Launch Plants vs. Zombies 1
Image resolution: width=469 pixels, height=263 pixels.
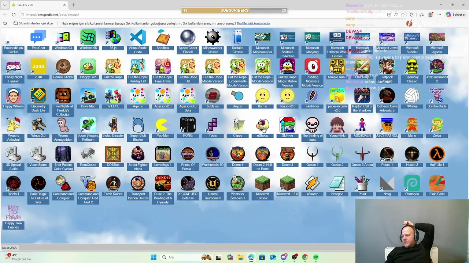coord(237,188)
